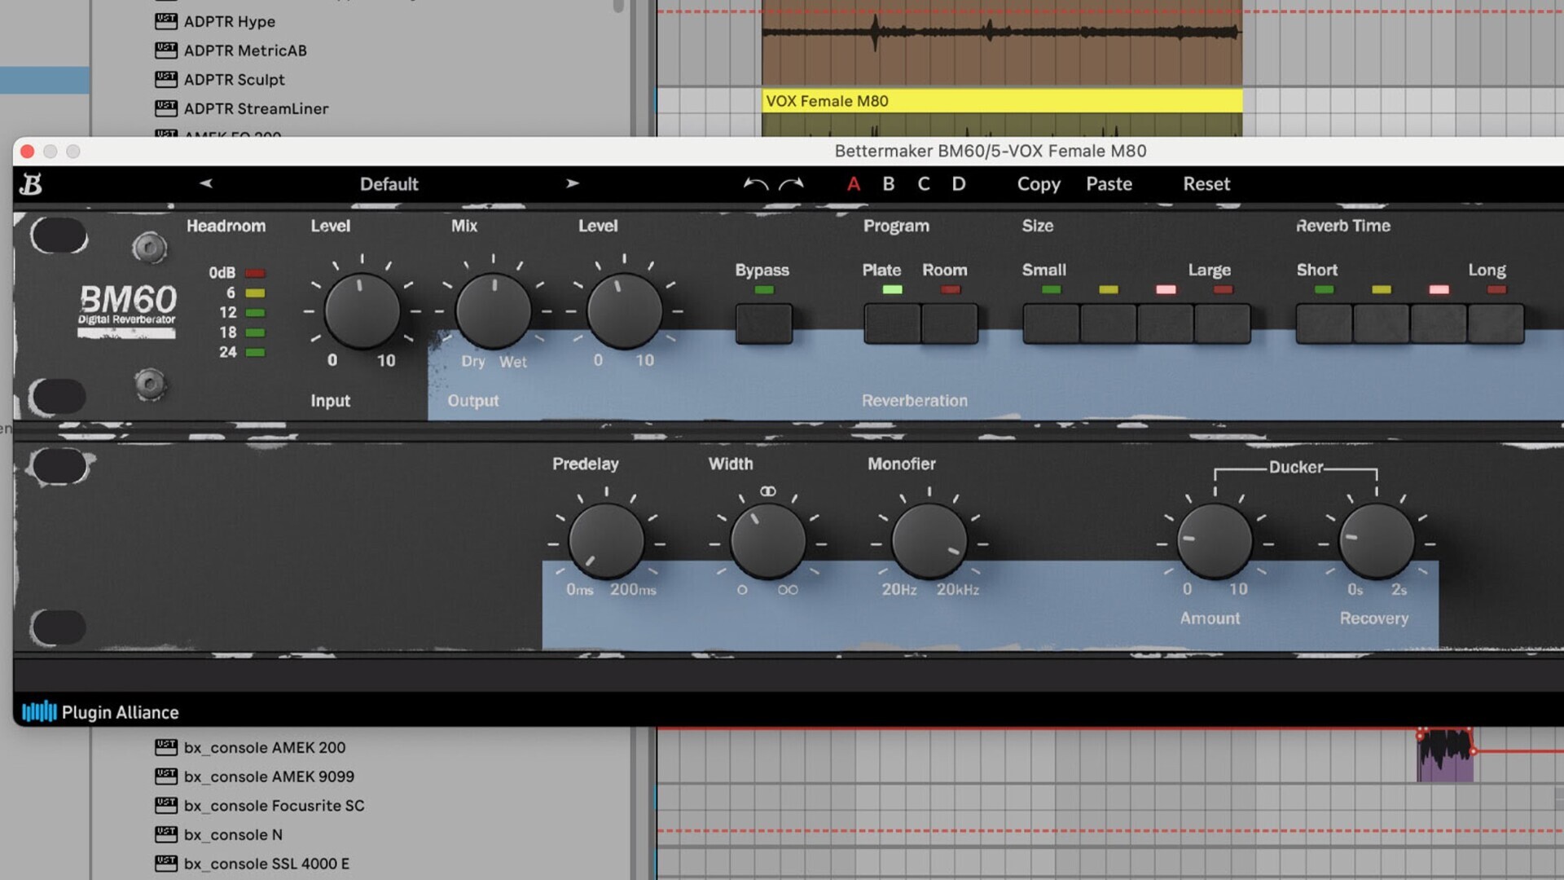1564x880 pixels.
Task: Go to next preset with right arrow
Action: click(573, 183)
